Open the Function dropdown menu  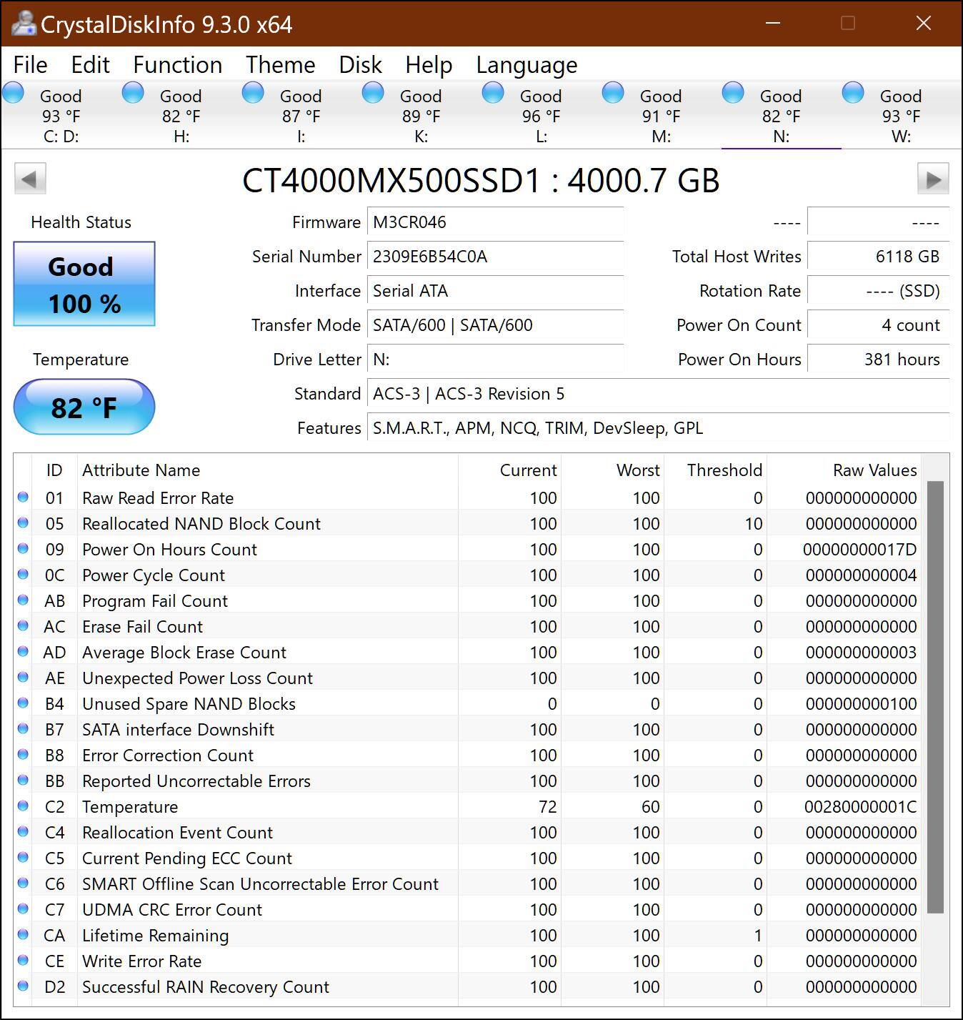click(x=176, y=64)
